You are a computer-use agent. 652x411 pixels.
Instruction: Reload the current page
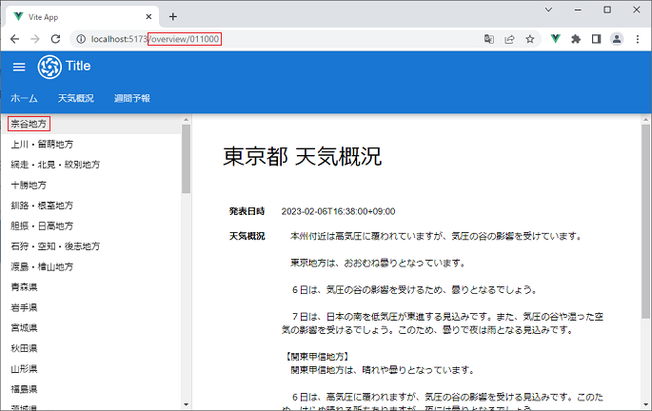pyautogui.click(x=56, y=39)
